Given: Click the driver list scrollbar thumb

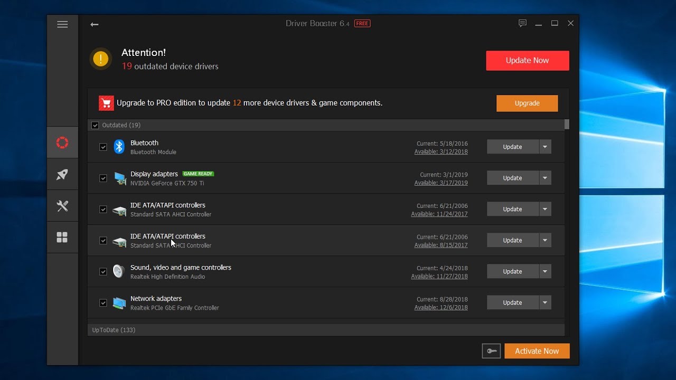Looking at the screenshot, I should click(x=567, y=125).
